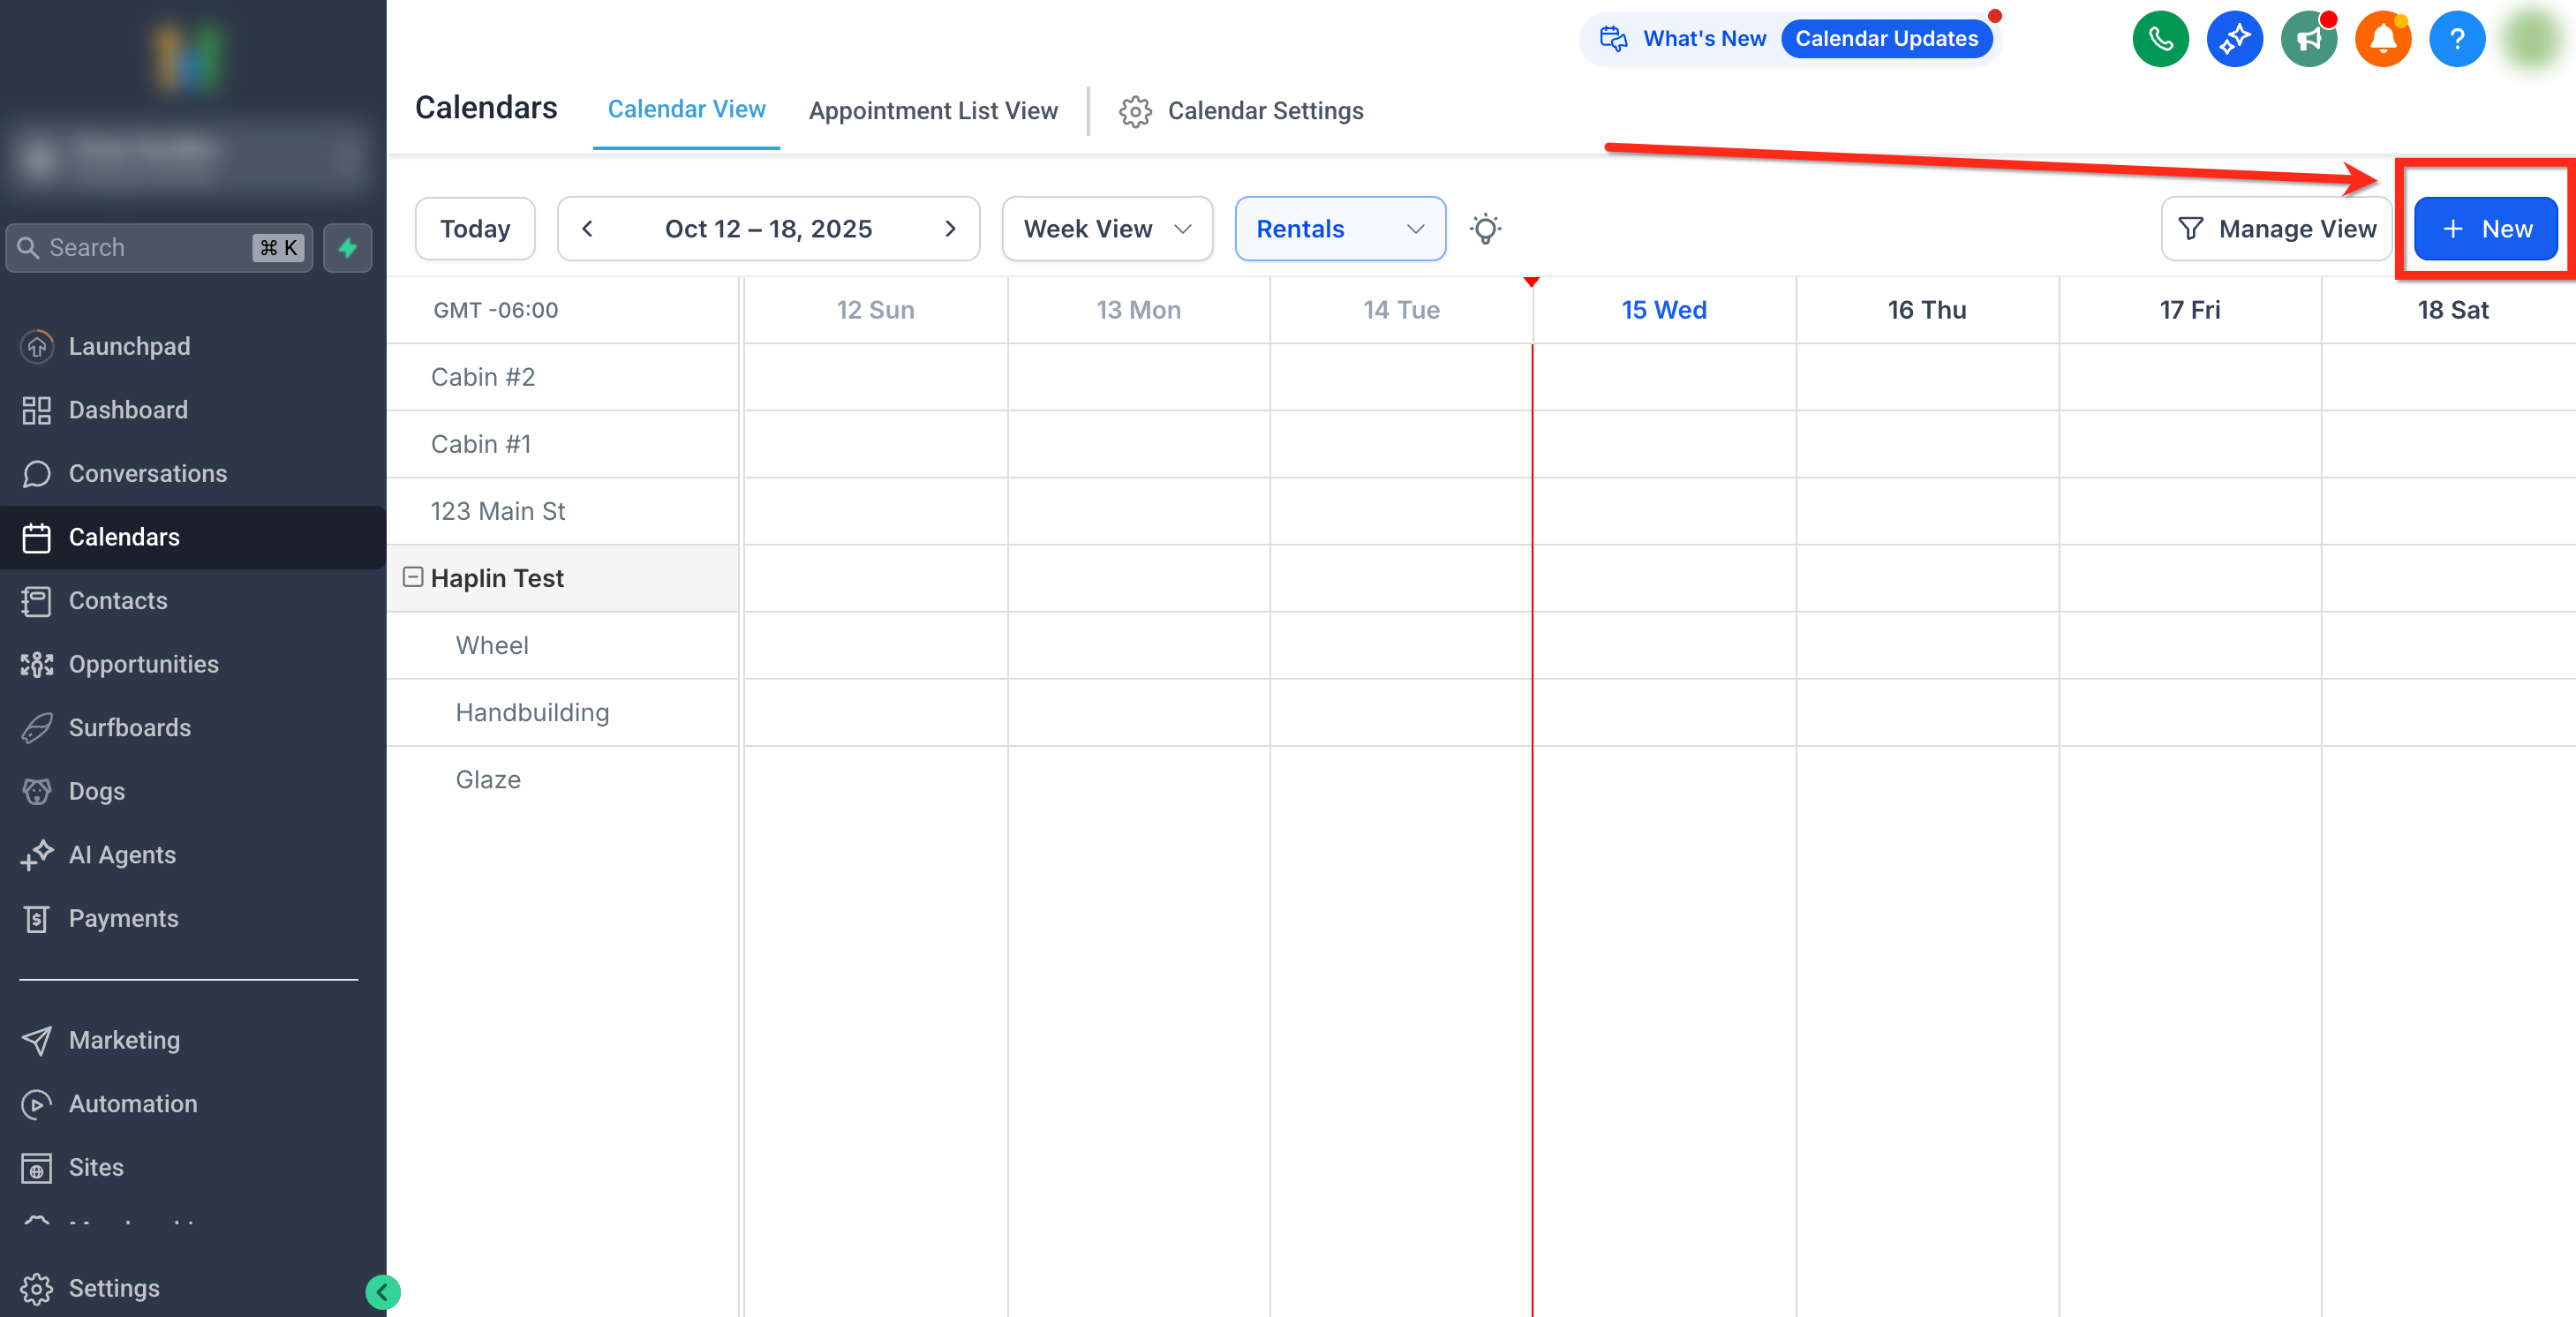Click the green lightning quick-action icon
2576x1317 pixels.
tap(348, 248)
